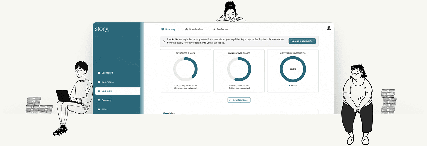Screen dimensions: 427x146
Task: Open the user profile avatar icon
Action: coord(329,28)
